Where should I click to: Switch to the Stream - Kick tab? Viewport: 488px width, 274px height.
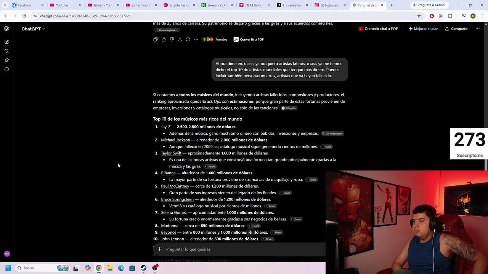click(x=217, y=5)
